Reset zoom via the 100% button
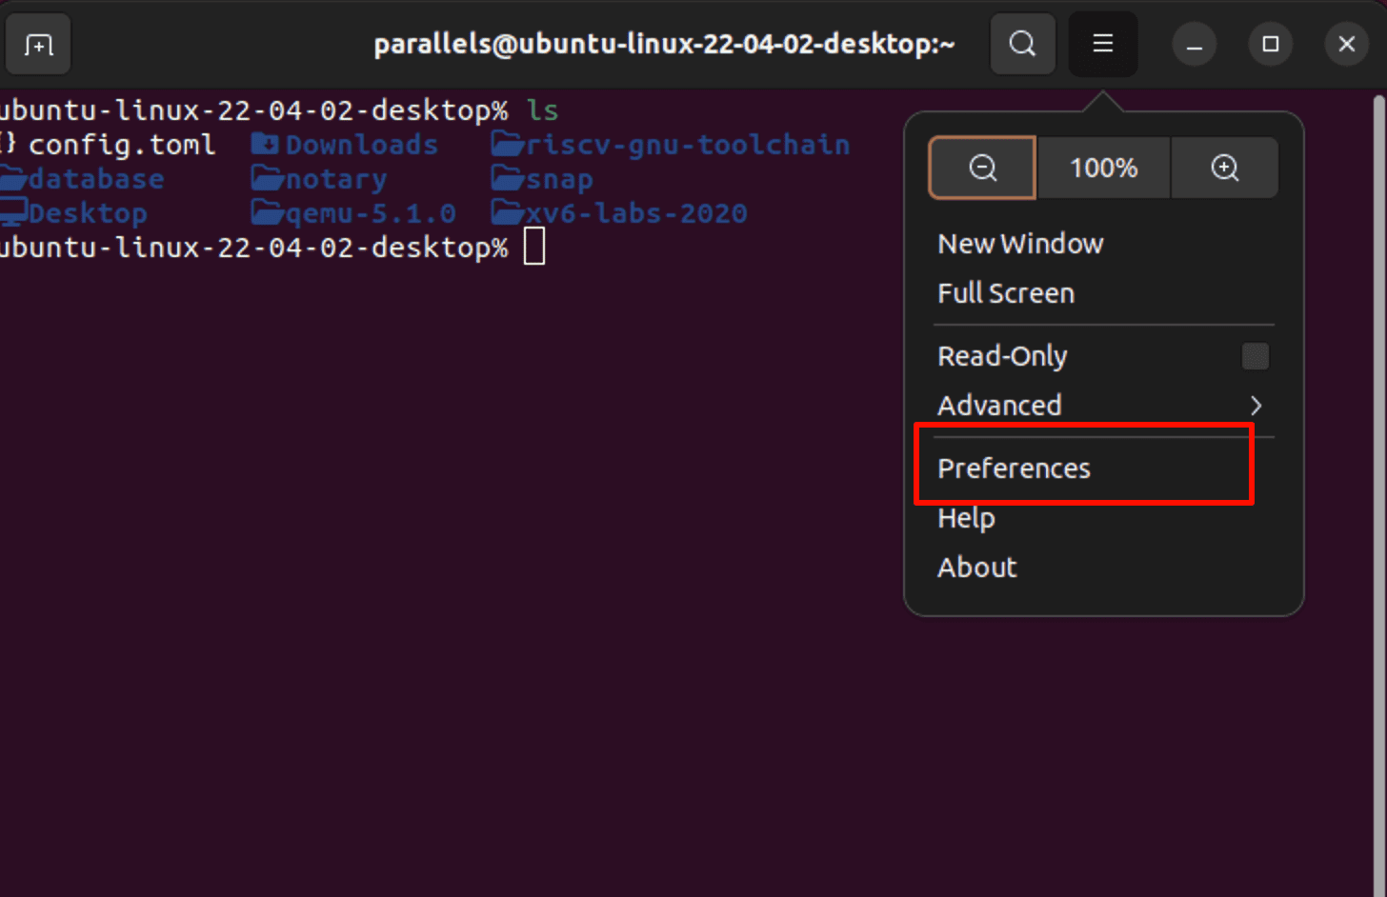The image size is (1387, 897). (x=1103, y=168)
